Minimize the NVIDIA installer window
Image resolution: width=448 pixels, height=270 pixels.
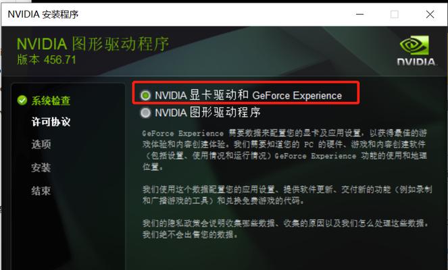point(359,14)
